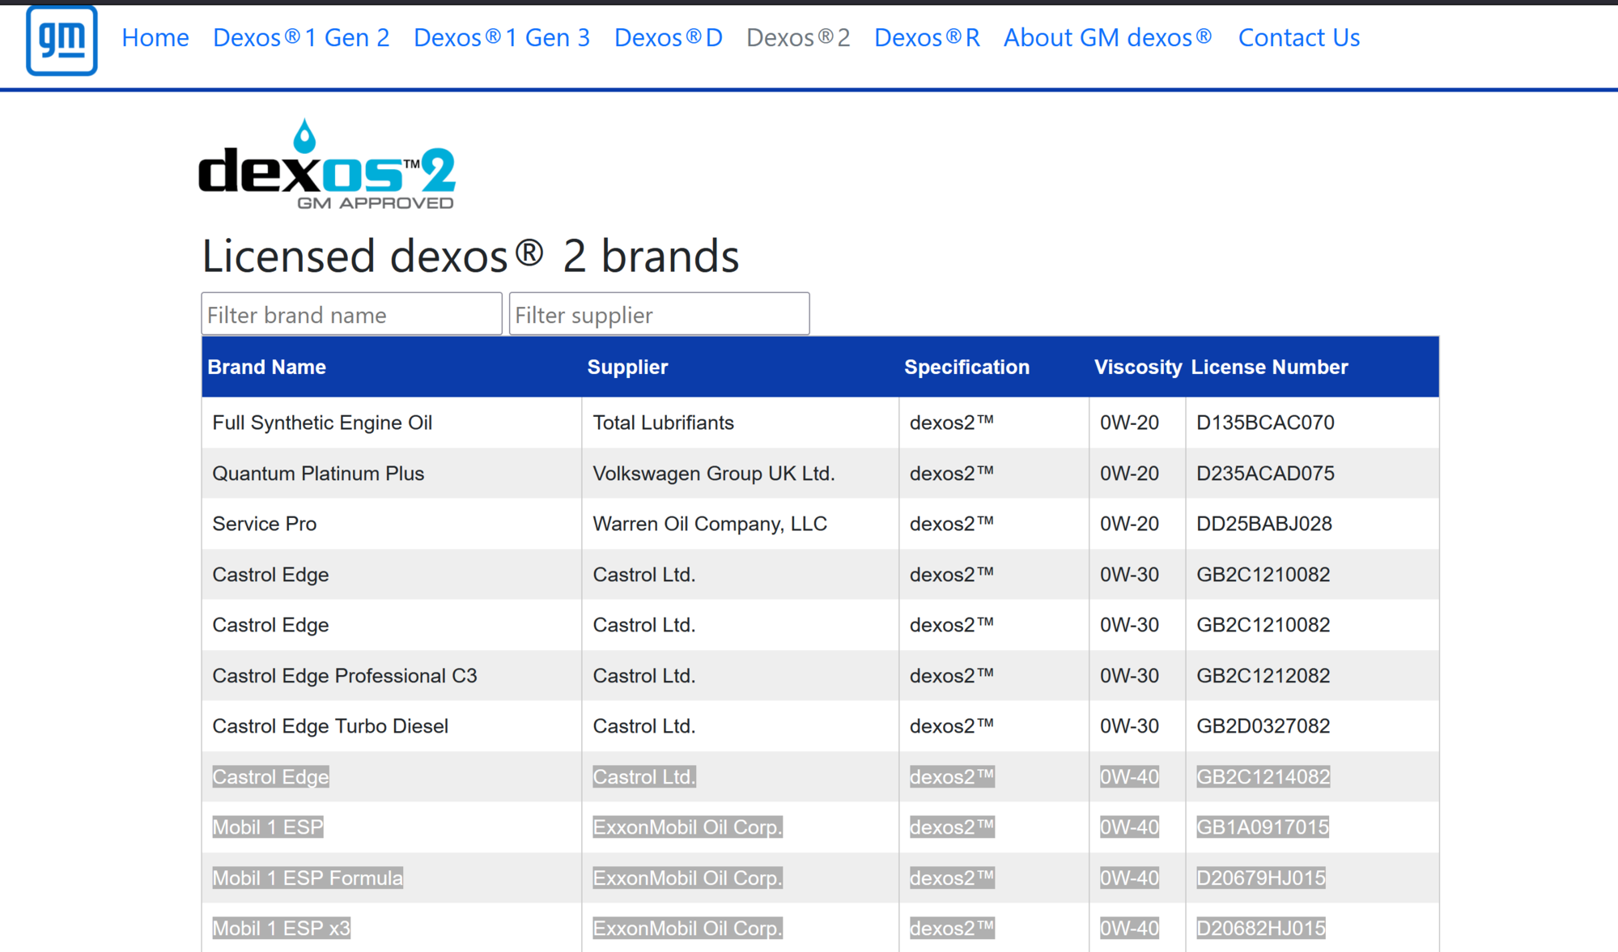Select the Dexos 2 nav item
The width and height of the screenshot is (1618, 952).
coord(798,37)
